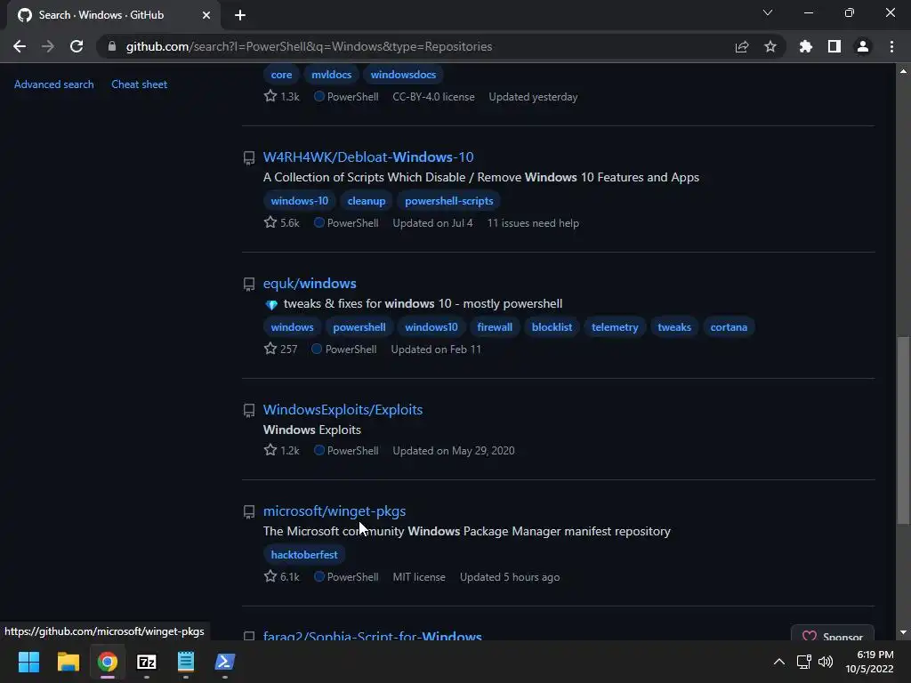Open the 1.3k stargazers near CC-BY-4.0 license
Viewport: 911px width, 683px height.
pos(282,96)
